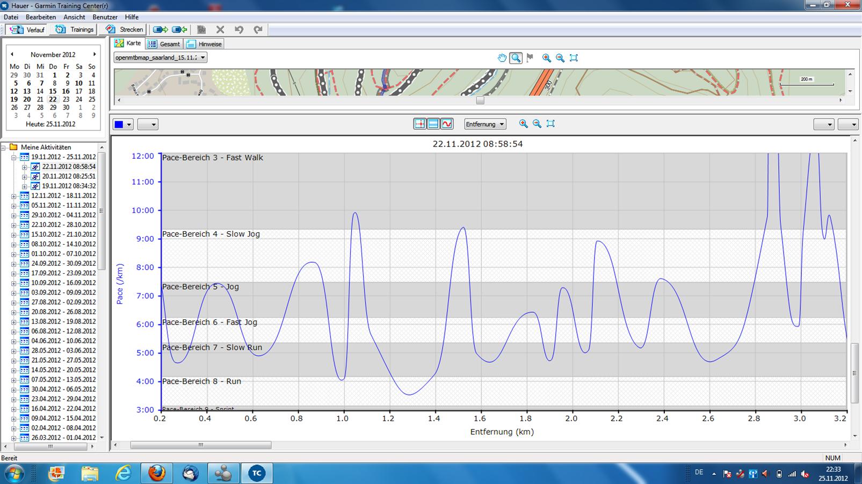Click the map zoom-out magnifier icon

point(560,58)
